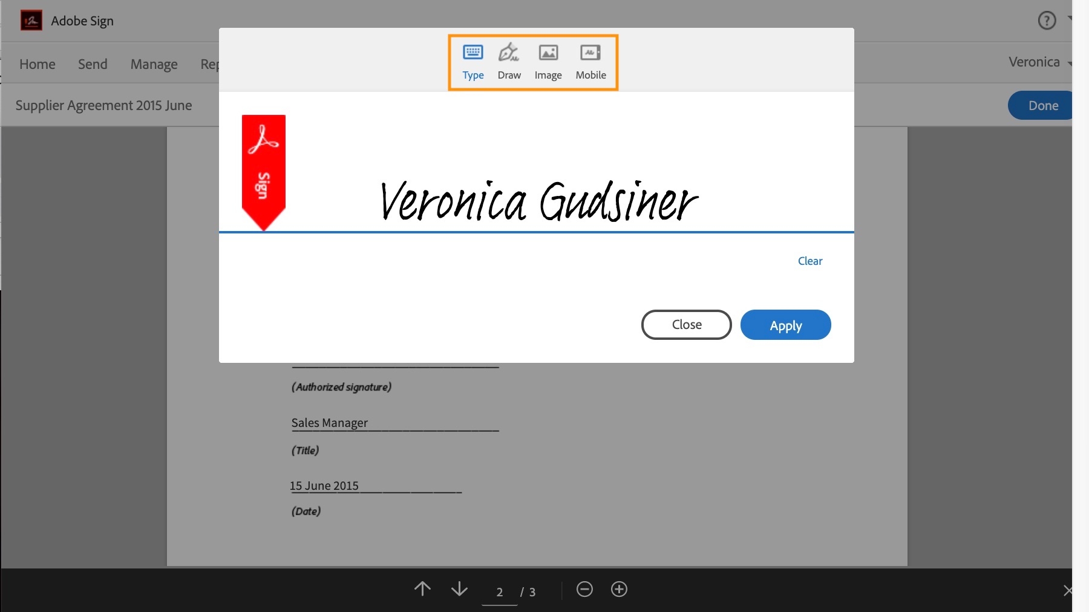Select the Mobile signature option
The image size is (1089, 612).
pyautogui.click(x=591, y=60)
